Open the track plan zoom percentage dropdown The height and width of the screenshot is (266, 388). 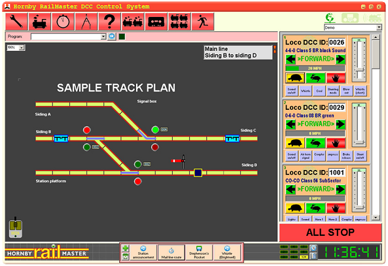pos(22,48)
